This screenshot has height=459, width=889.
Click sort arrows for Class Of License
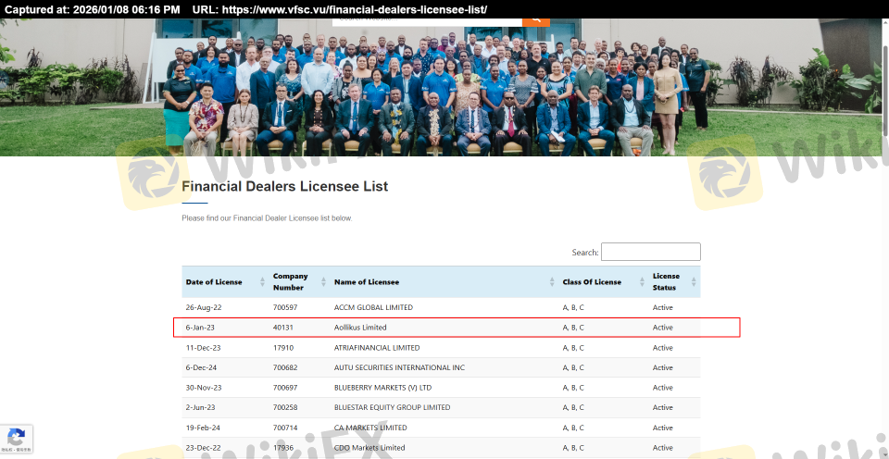pos(639,282)
